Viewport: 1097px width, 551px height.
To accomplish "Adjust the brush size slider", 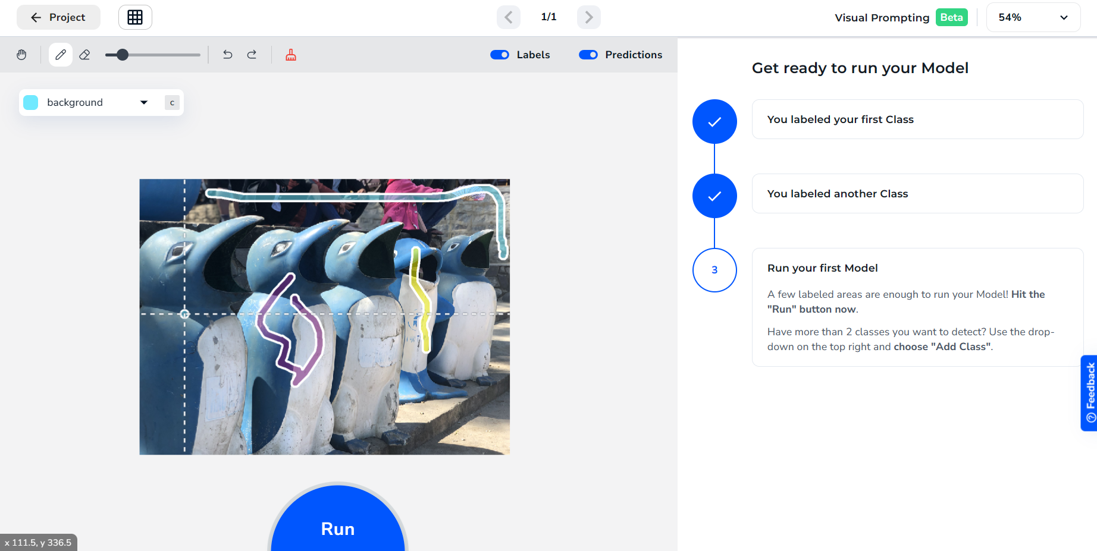I will (x=152, y=55).
